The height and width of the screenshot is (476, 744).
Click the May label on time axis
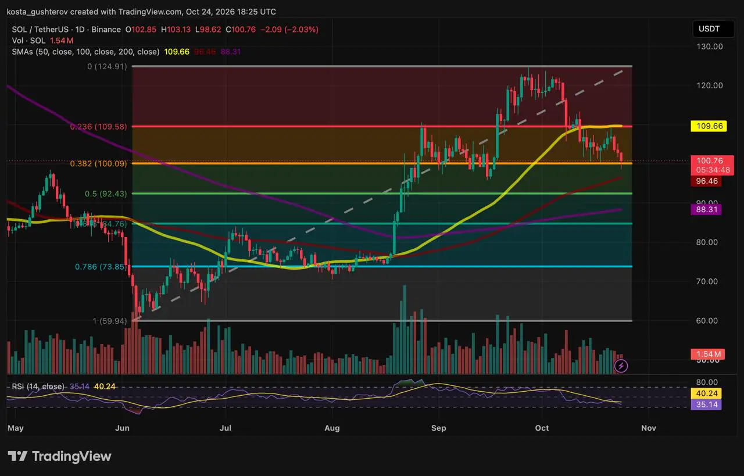tap(15, 428)
